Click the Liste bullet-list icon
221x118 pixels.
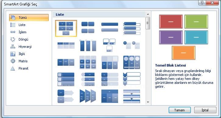pos(13,25)
